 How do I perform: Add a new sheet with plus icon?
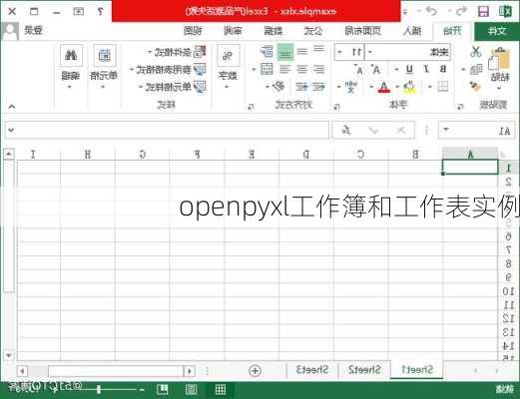pyautogui.click(x=256, y=370)
